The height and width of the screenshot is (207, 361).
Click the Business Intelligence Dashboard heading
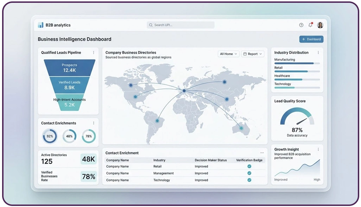click(x=74, y=39)
